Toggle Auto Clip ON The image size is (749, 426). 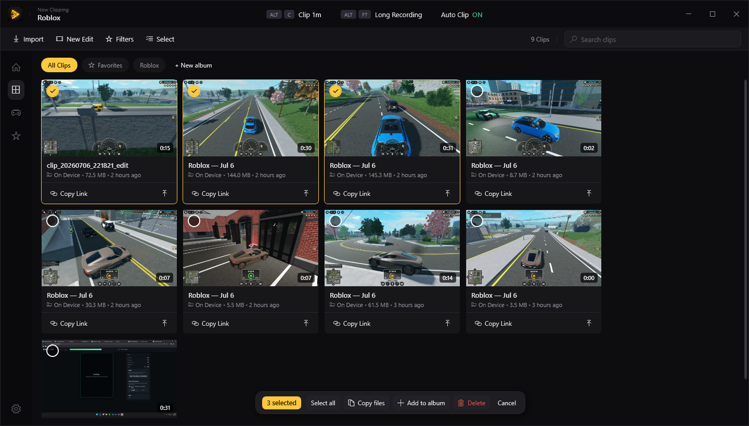tap(462, 15)
